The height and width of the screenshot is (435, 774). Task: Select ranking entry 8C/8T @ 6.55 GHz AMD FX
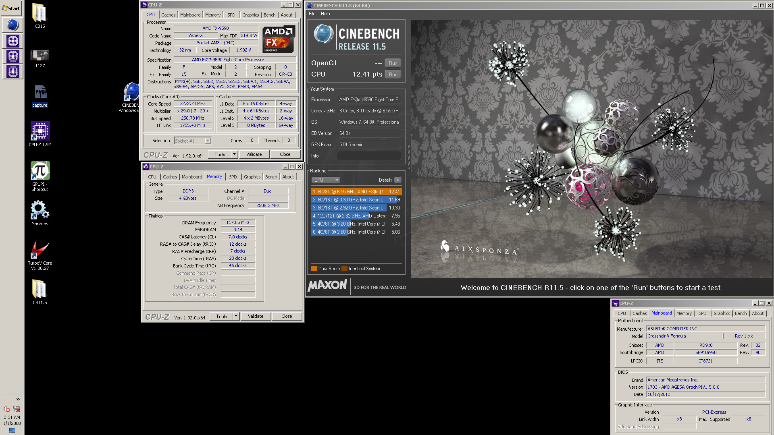coord(356,192)
